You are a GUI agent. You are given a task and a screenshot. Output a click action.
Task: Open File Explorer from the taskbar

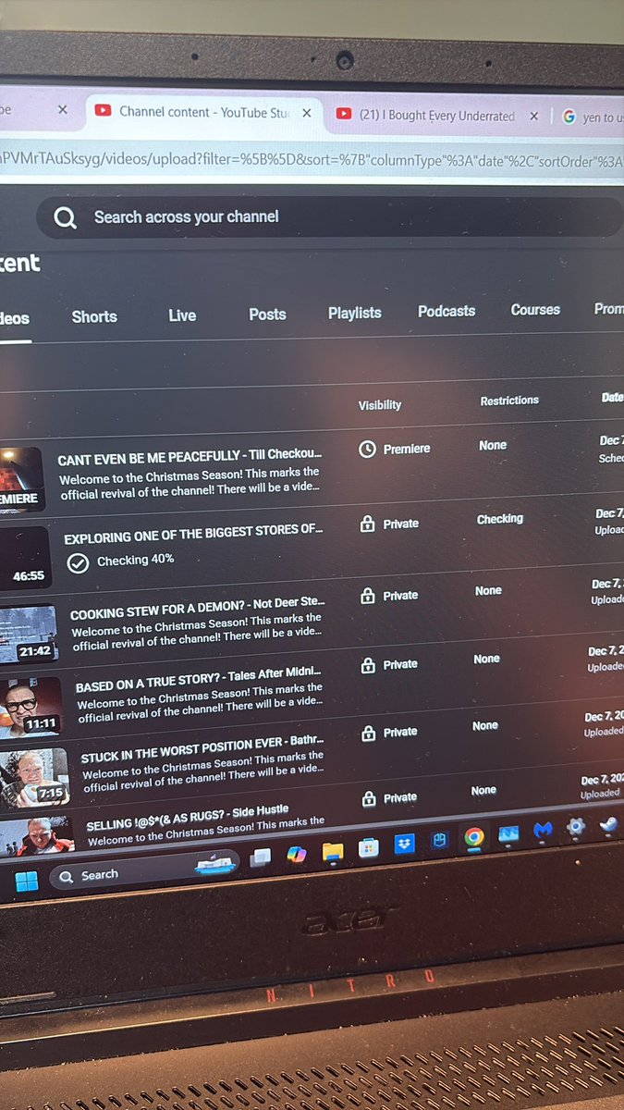[333, 850]
